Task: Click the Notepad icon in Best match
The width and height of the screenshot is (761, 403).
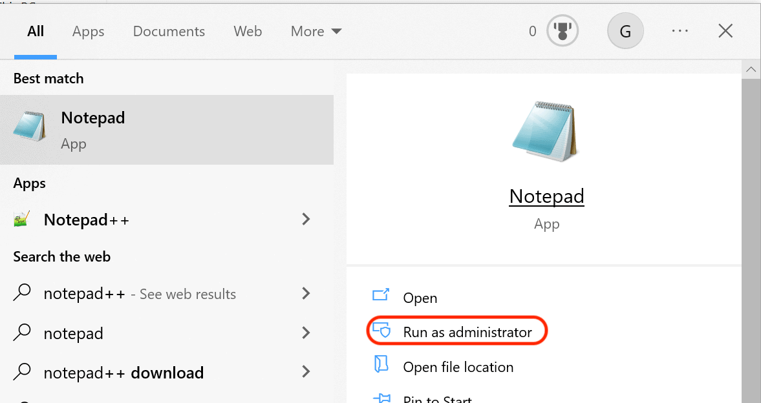Action: (x=30, y=127)
